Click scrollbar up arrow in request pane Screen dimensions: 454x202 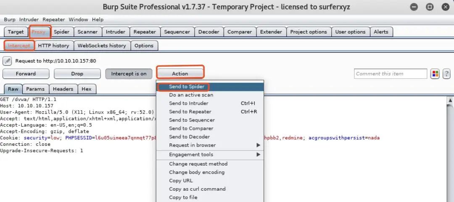pos(451,101)
